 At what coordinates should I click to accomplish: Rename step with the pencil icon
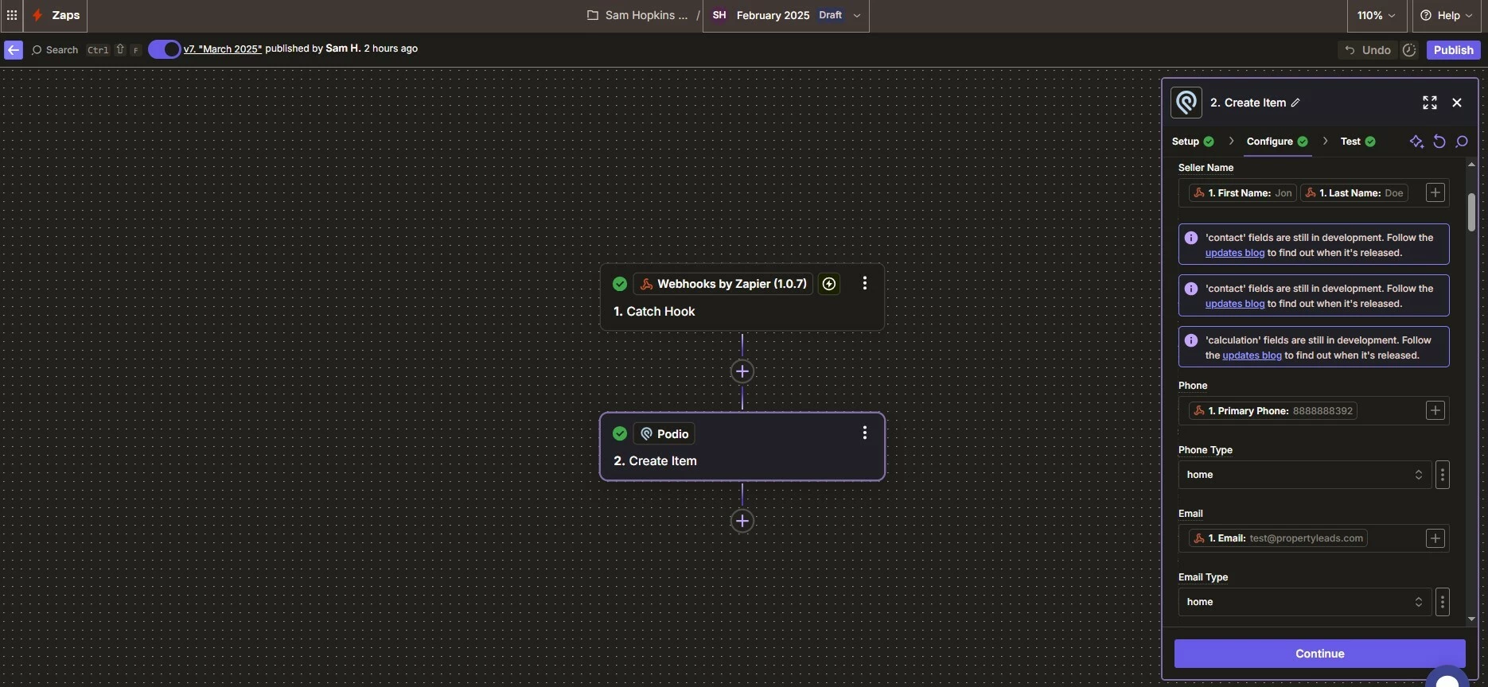point(1295,103)
